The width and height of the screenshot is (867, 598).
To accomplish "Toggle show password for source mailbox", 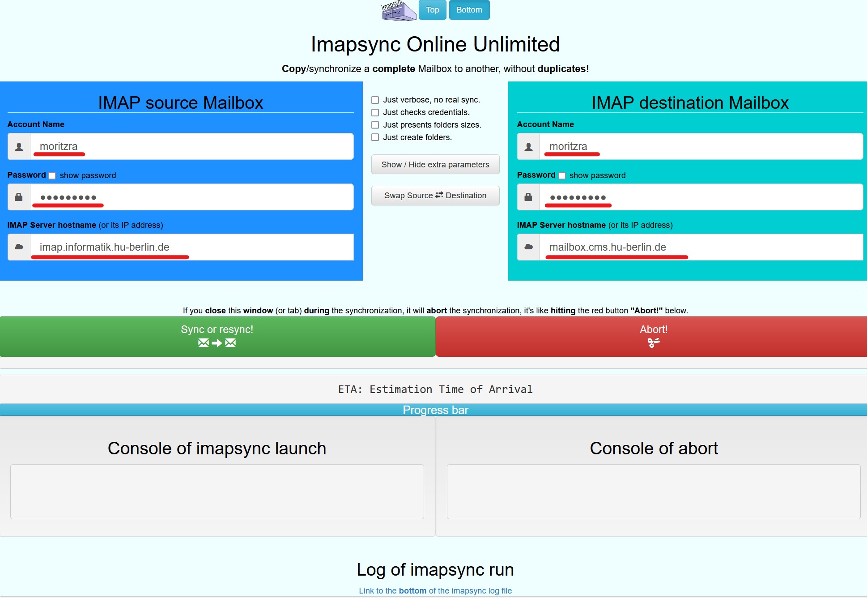I will [x=52, y=175].
